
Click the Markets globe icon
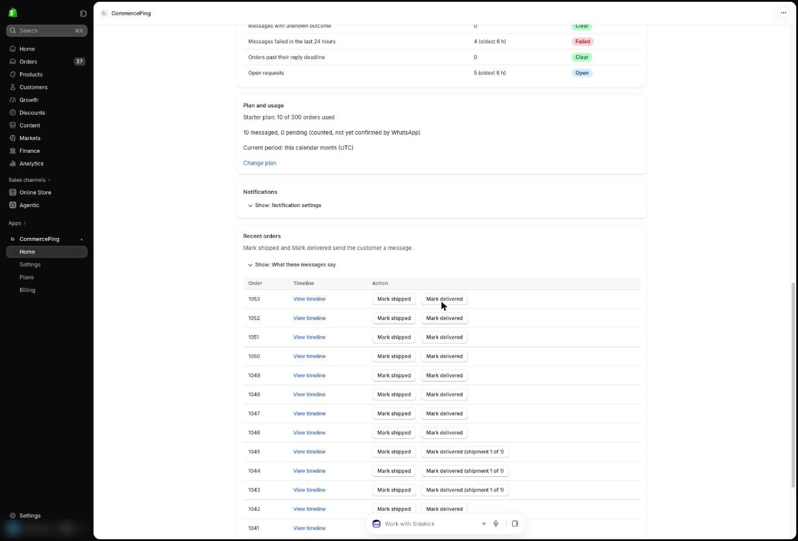(13, 138)
